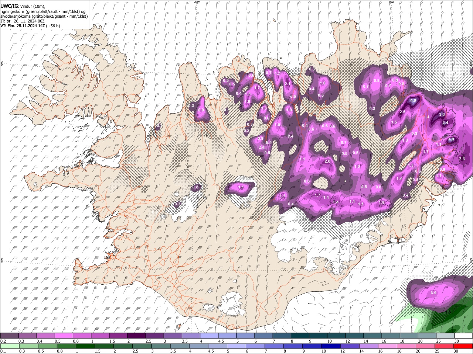Image resolution: width=473 pixels, height=354 pixels.
Task: Select the 0.3 purple swatch in upper legend row
Action: tap(27, 336)
